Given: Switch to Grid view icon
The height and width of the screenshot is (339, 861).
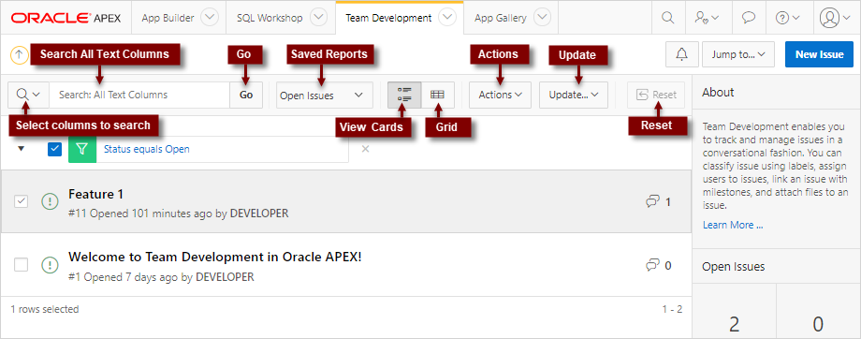Looking at the screenshot, I should pyautogui.click(x=438, y=95).
